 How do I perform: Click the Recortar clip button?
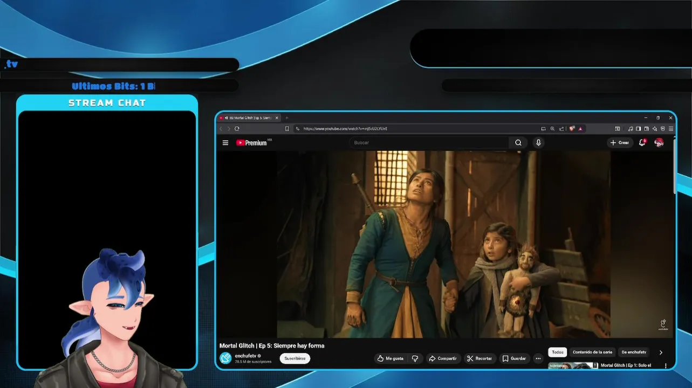(479, 358)
